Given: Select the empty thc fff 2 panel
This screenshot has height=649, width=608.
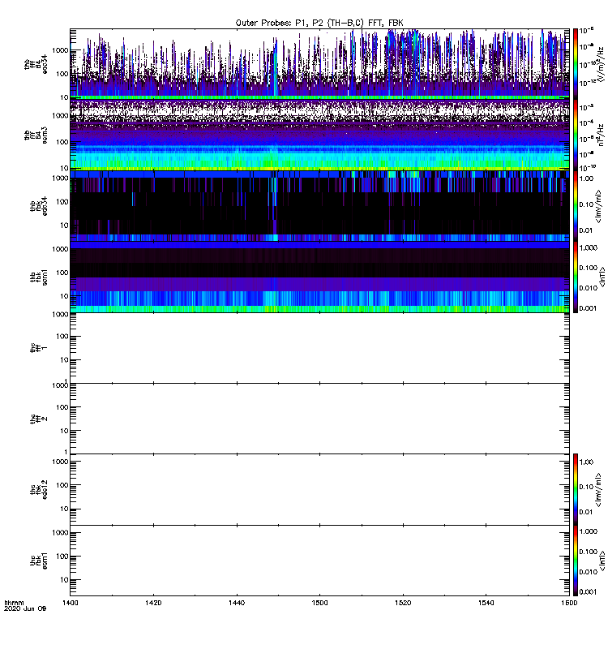Looking at the screenshot, I should click(319, 419).
